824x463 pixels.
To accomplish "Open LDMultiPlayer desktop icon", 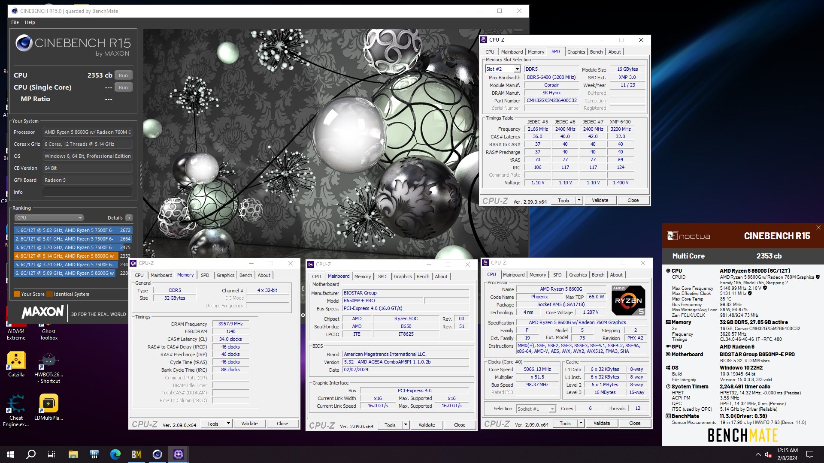I will coord(48,408).
